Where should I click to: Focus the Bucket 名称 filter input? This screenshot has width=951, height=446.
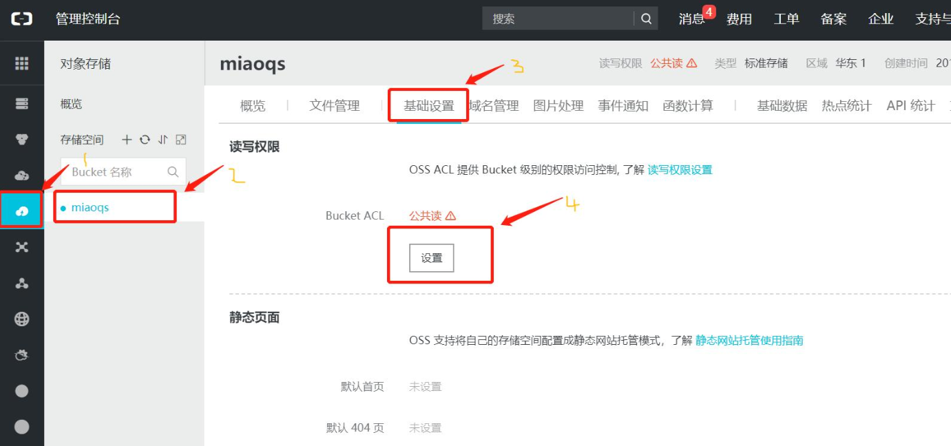coord(123,172)
